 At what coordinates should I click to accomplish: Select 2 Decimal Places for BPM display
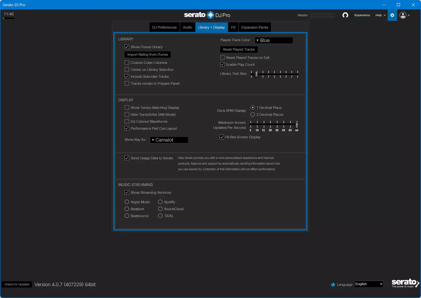tap(253, 115)
